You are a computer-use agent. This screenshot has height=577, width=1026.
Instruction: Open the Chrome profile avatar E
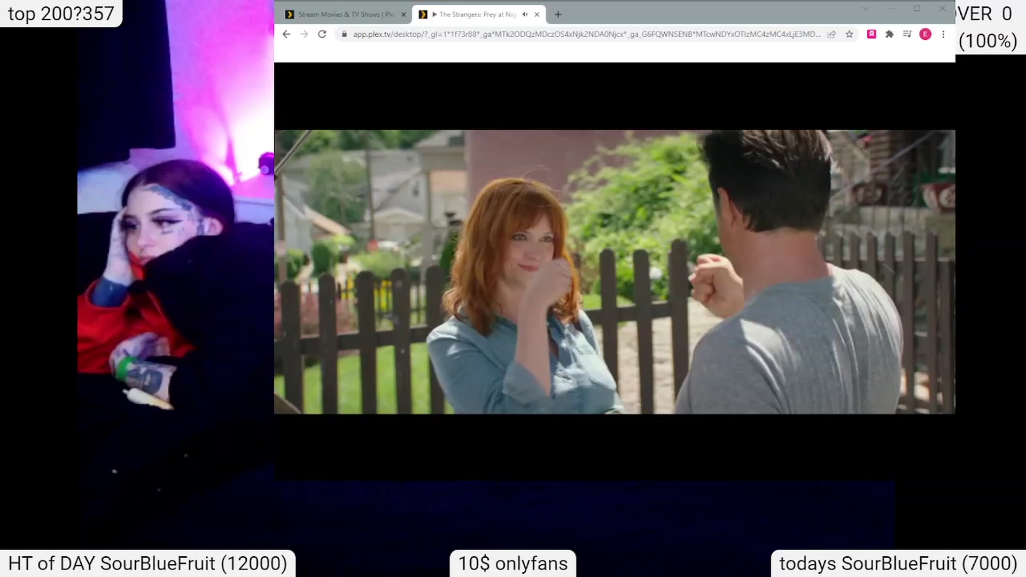(926, 34)
